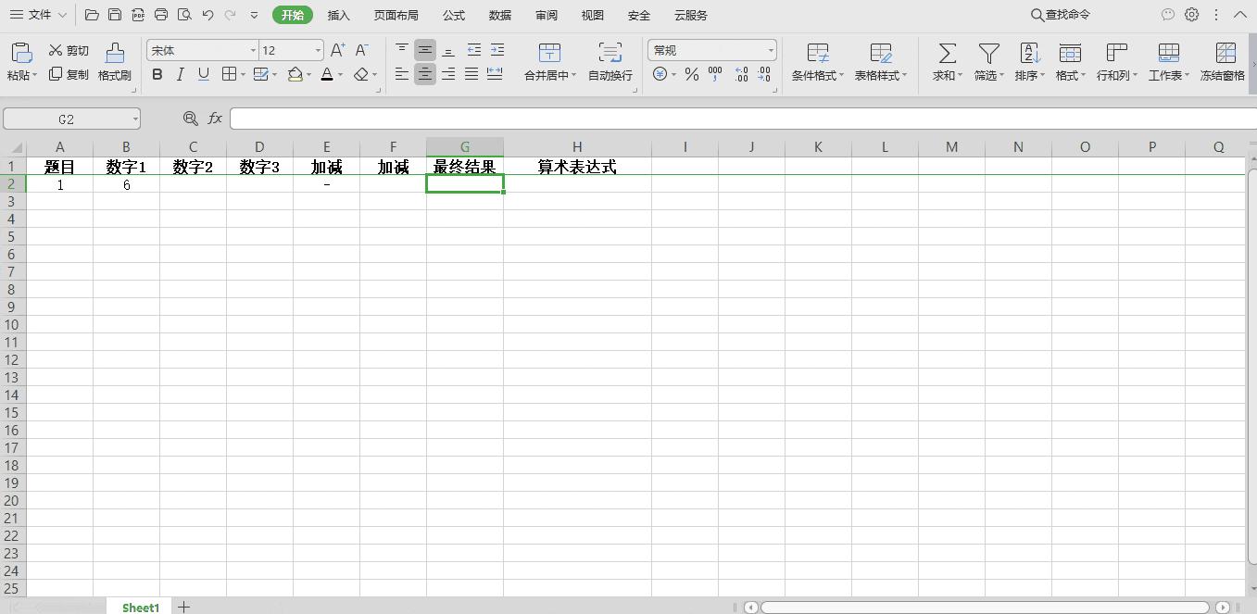Apply 冻结窗格 (Freeze Panes)

[x=1225, y=61]
